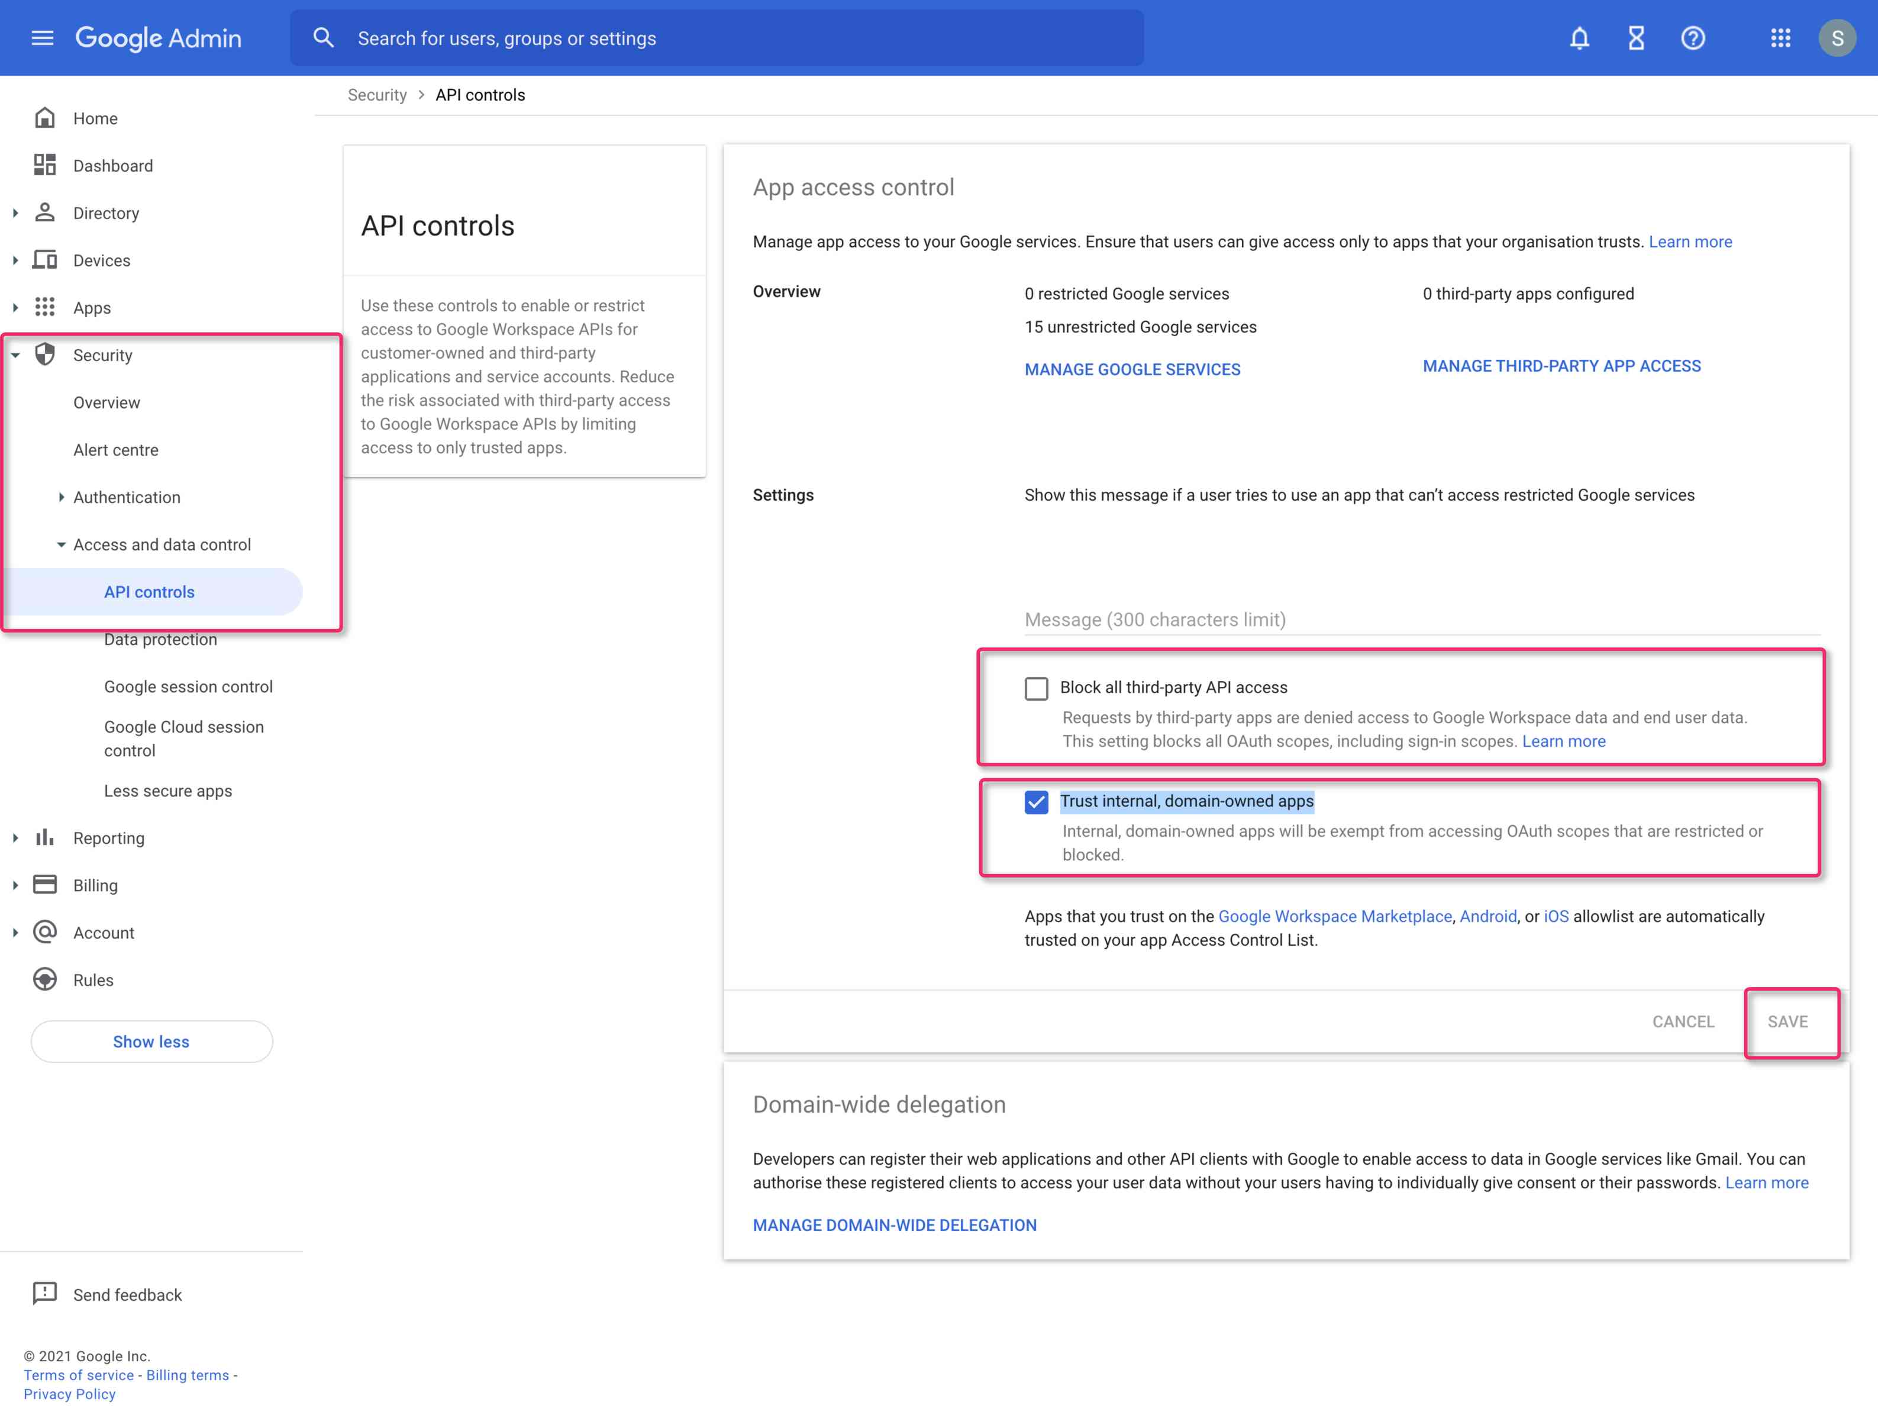
Task: Click the Account at-sign icon
Action: point(45,932)
